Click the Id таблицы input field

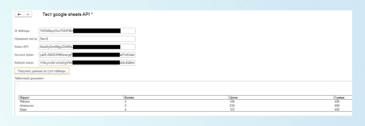coord(87,31)
